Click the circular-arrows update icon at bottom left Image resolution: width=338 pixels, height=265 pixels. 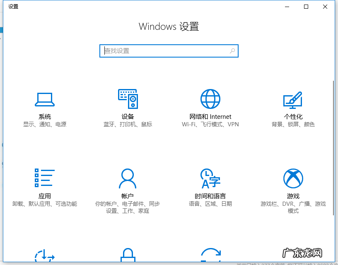45,257
